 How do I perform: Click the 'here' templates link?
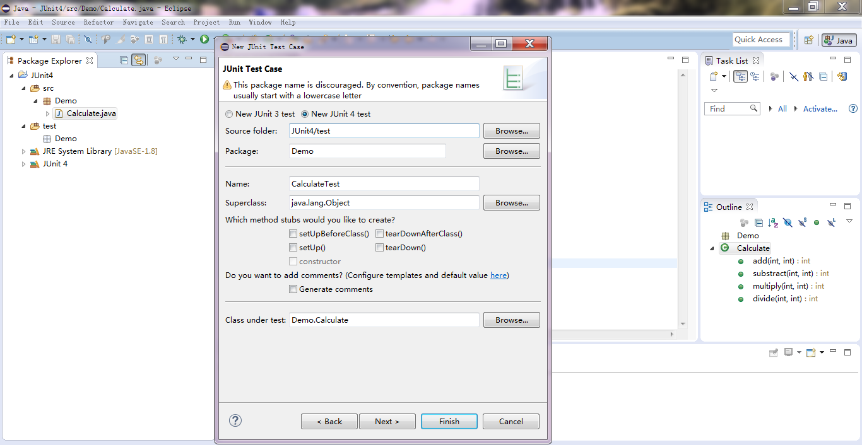(499, 275)
